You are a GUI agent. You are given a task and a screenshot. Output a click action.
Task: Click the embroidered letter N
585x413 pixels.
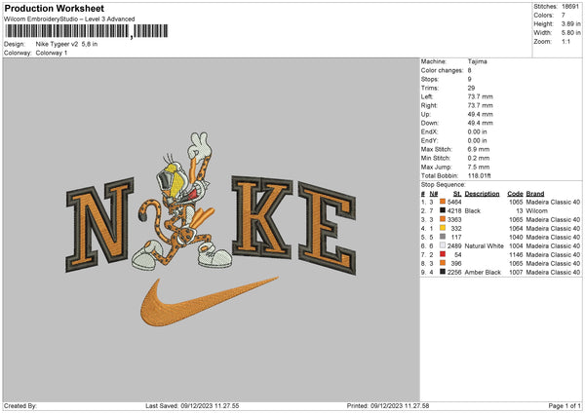click(x=99, y=225)
